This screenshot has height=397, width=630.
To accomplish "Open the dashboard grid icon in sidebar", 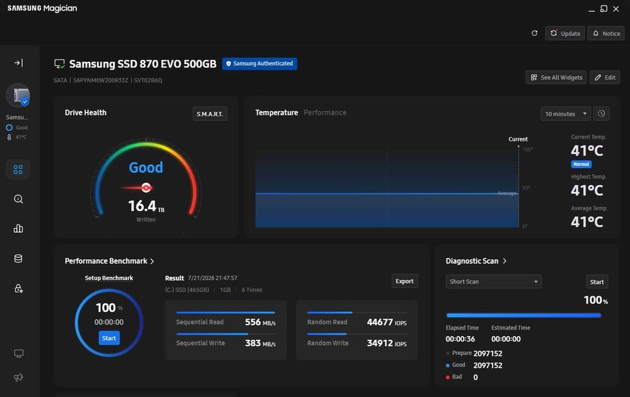I will tap(18, 169).
